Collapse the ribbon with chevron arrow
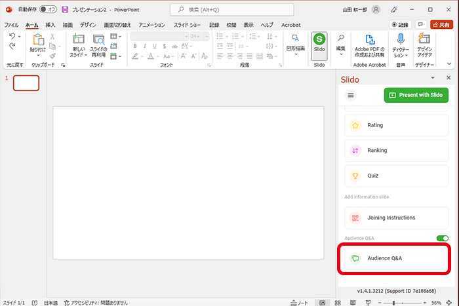Image resolution: width=459 pixels, height=306 pixels. pos(449,64)
